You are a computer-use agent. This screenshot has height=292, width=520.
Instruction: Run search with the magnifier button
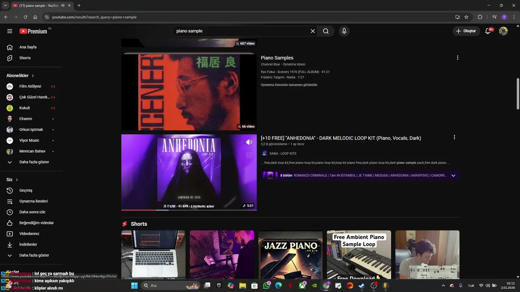326,31
